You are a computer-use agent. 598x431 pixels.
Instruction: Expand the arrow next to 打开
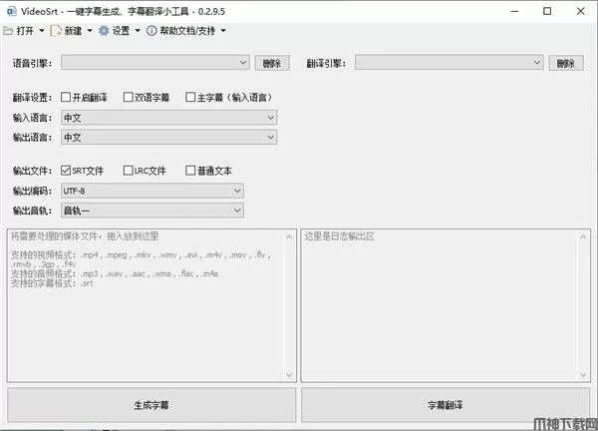[x=42, y=31]
